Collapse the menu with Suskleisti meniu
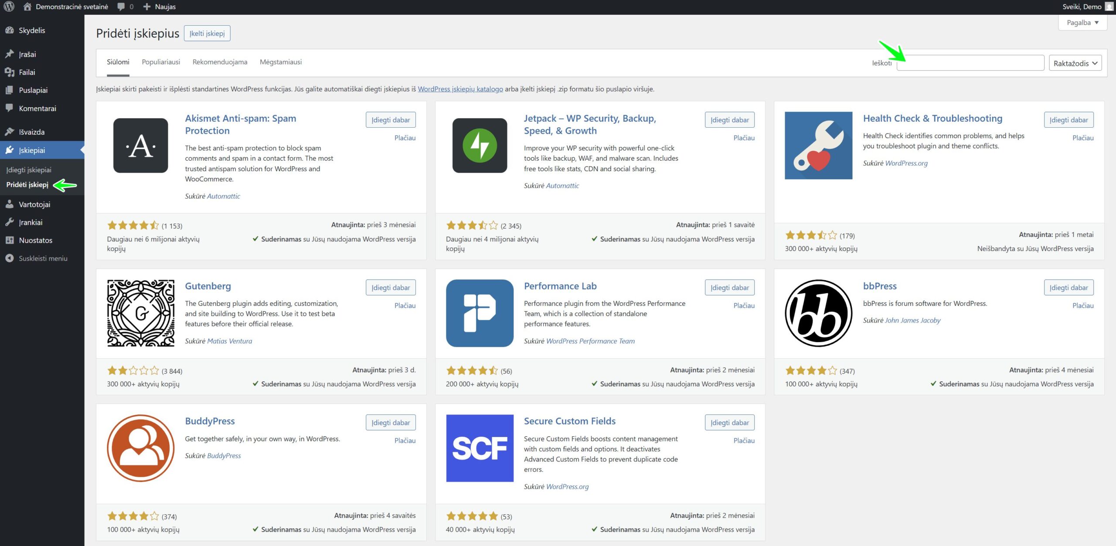Image resolution: width=1116 pixels, height=546 pixels. 43,258
